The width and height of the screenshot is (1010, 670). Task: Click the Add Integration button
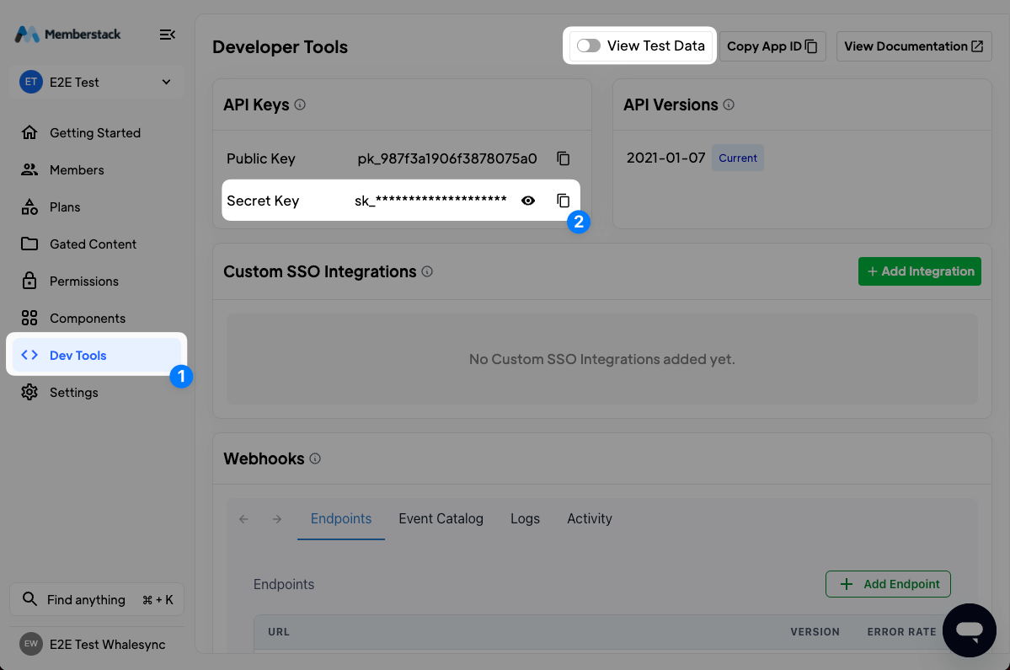[919, 271]
